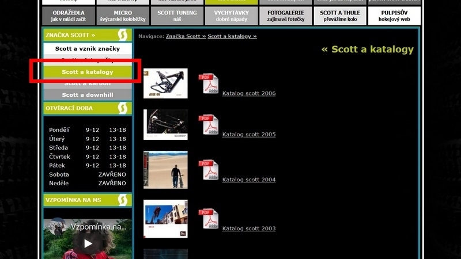
Task: Open the Katalog scott 2006 link
Action: (x=248, y=93)
